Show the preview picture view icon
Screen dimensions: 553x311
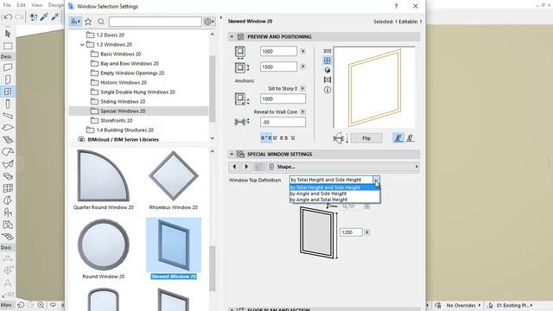pyautogui.click(x=327, y=79)
